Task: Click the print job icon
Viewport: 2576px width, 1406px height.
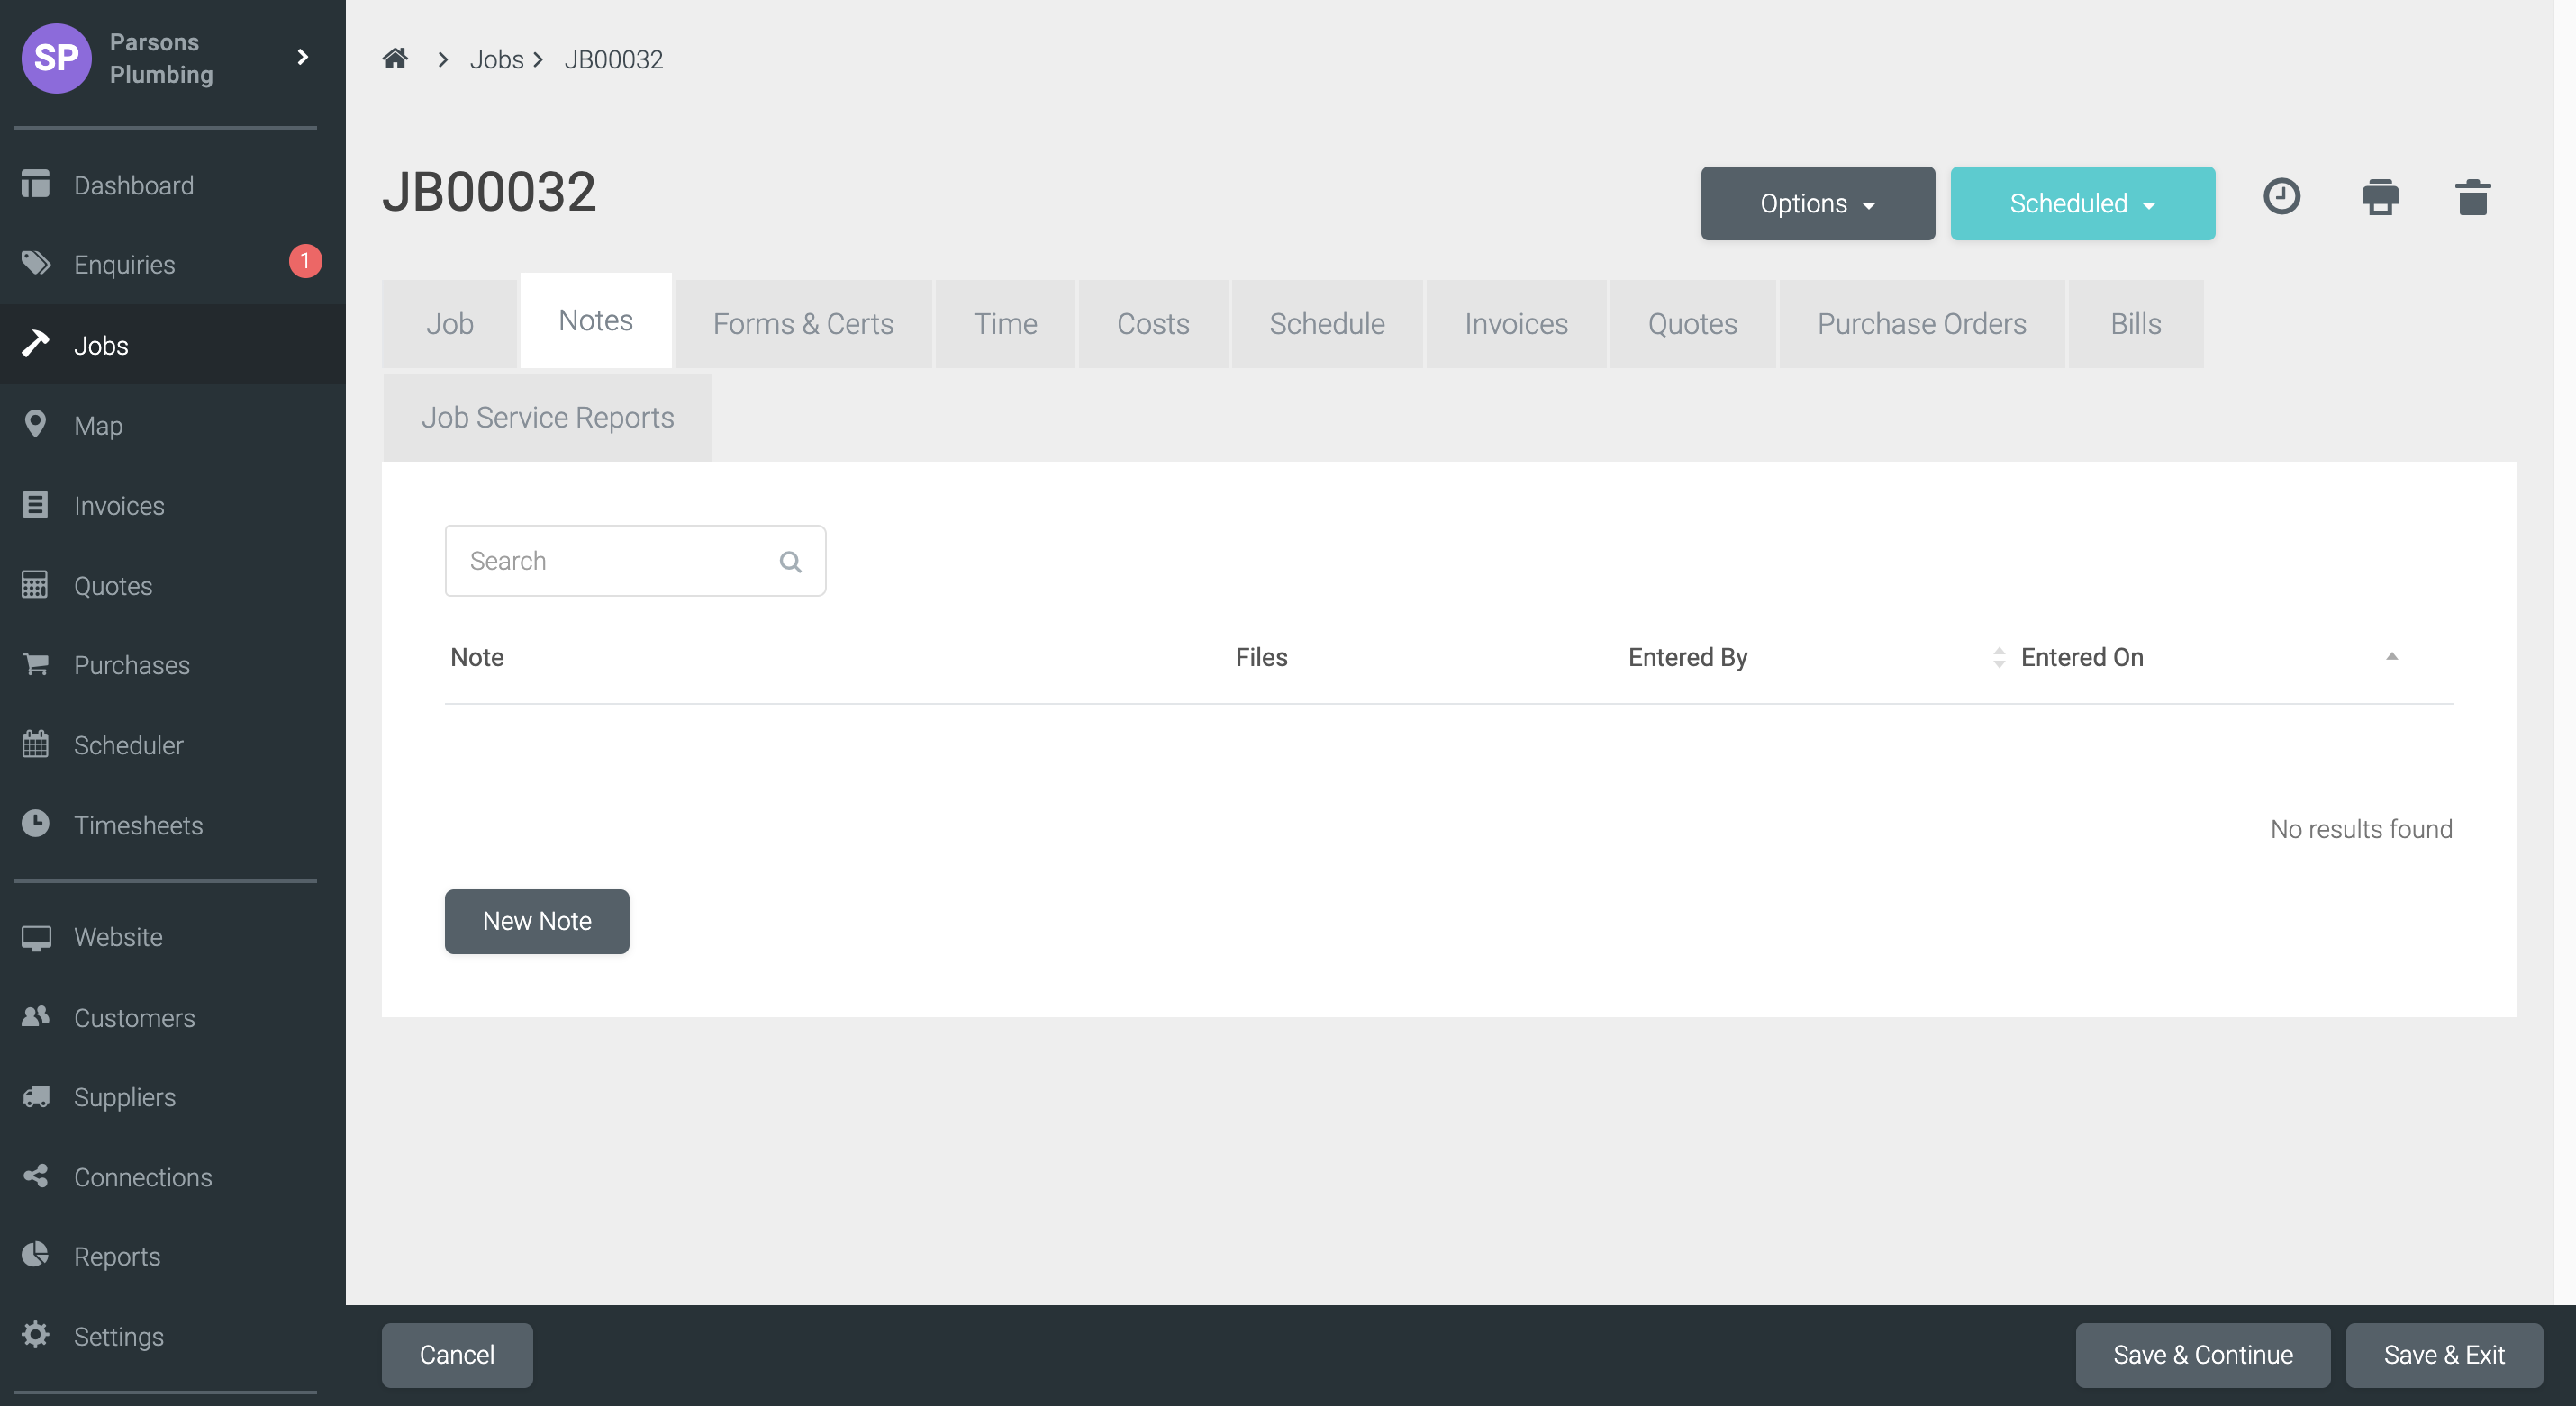Action: (2380, 197)
